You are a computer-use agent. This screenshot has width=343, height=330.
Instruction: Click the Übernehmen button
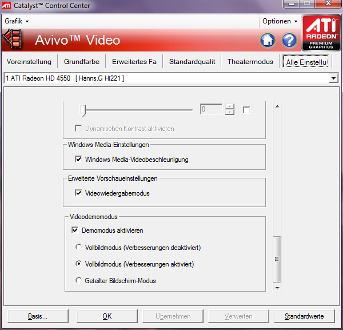pos(173,316)
